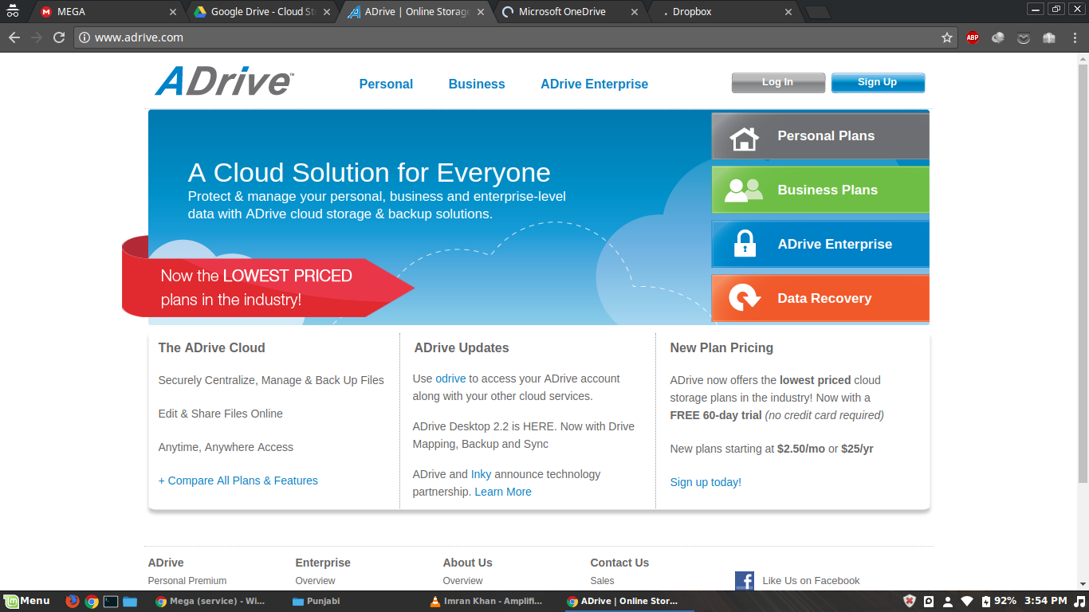Open the Linux Mint Menu button
Screen dimensions: 1089x612
point(27,601)
